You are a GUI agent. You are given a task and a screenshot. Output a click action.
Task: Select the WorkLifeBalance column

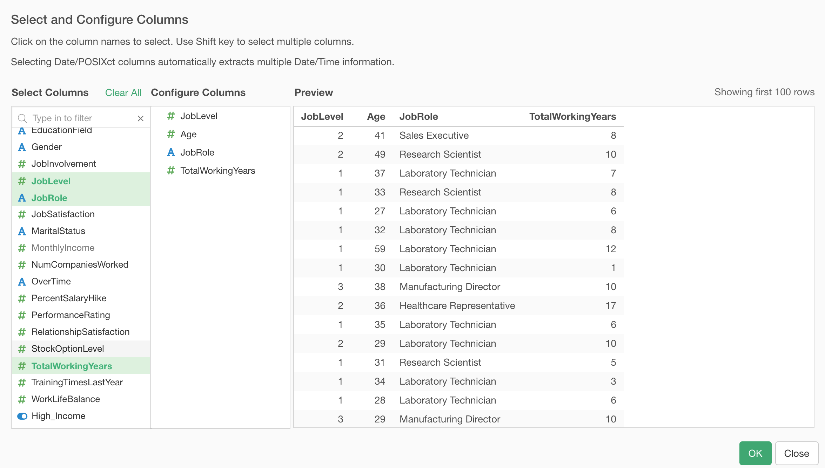coord(65,399)
